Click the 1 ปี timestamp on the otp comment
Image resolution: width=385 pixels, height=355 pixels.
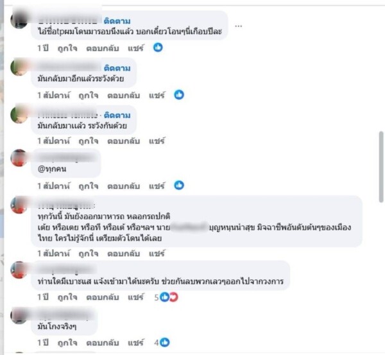point(43,48)
